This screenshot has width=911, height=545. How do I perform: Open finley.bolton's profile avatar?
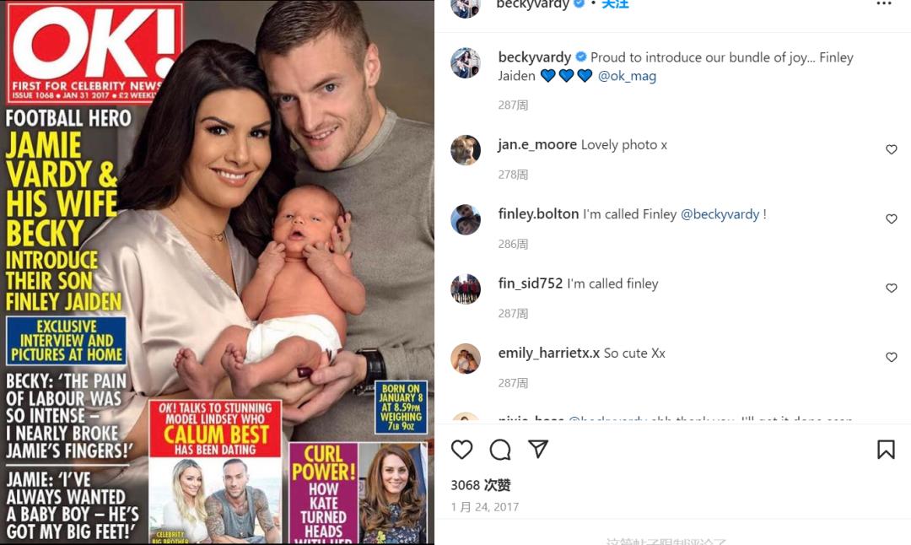466,219
